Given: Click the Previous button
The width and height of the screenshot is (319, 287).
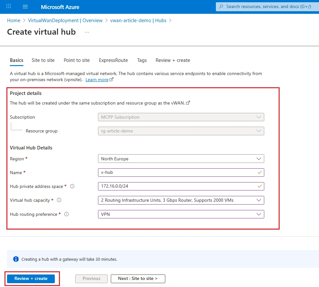Looking at the screenshot, I should pyautogui.click(x=91, y=278).
